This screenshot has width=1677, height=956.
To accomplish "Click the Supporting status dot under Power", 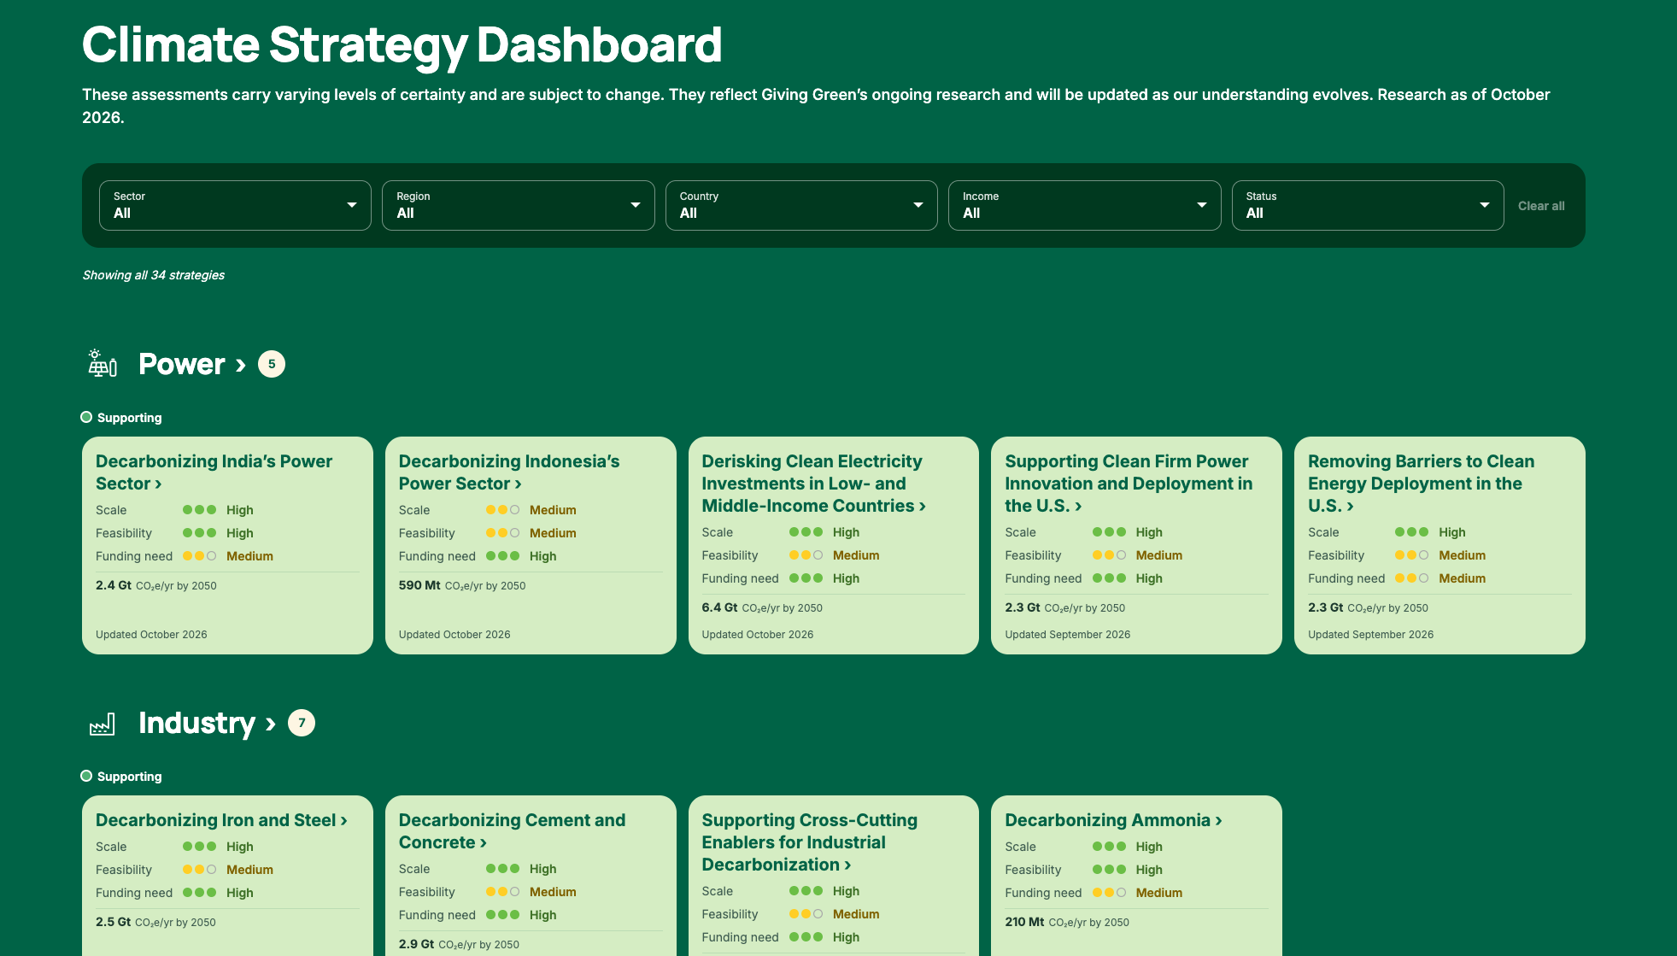I will 86,417.
